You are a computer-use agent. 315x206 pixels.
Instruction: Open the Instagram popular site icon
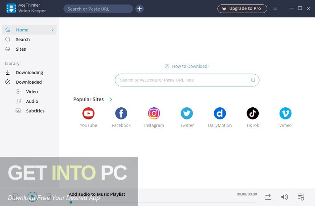point(154,113)
